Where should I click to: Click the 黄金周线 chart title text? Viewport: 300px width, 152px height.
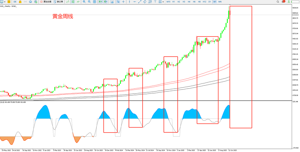(62, 16)
